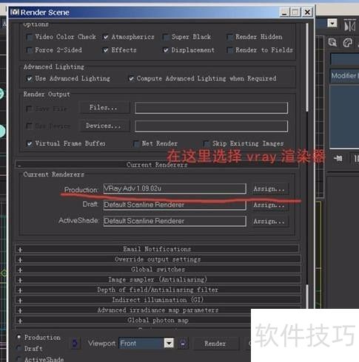Select the Production radio button

[19, 337]
